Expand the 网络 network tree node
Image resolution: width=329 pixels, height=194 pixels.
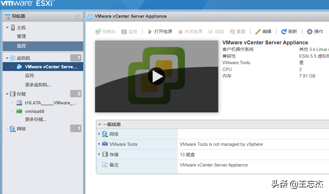pyautogui.click(x=7, y=129)
